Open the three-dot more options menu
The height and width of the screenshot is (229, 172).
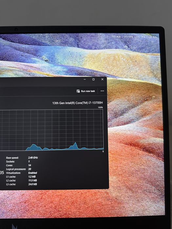[x=102, y=91]
